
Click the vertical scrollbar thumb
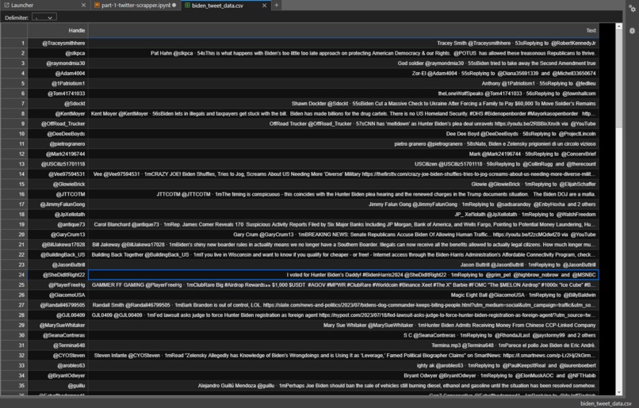(x=619, y=78)
